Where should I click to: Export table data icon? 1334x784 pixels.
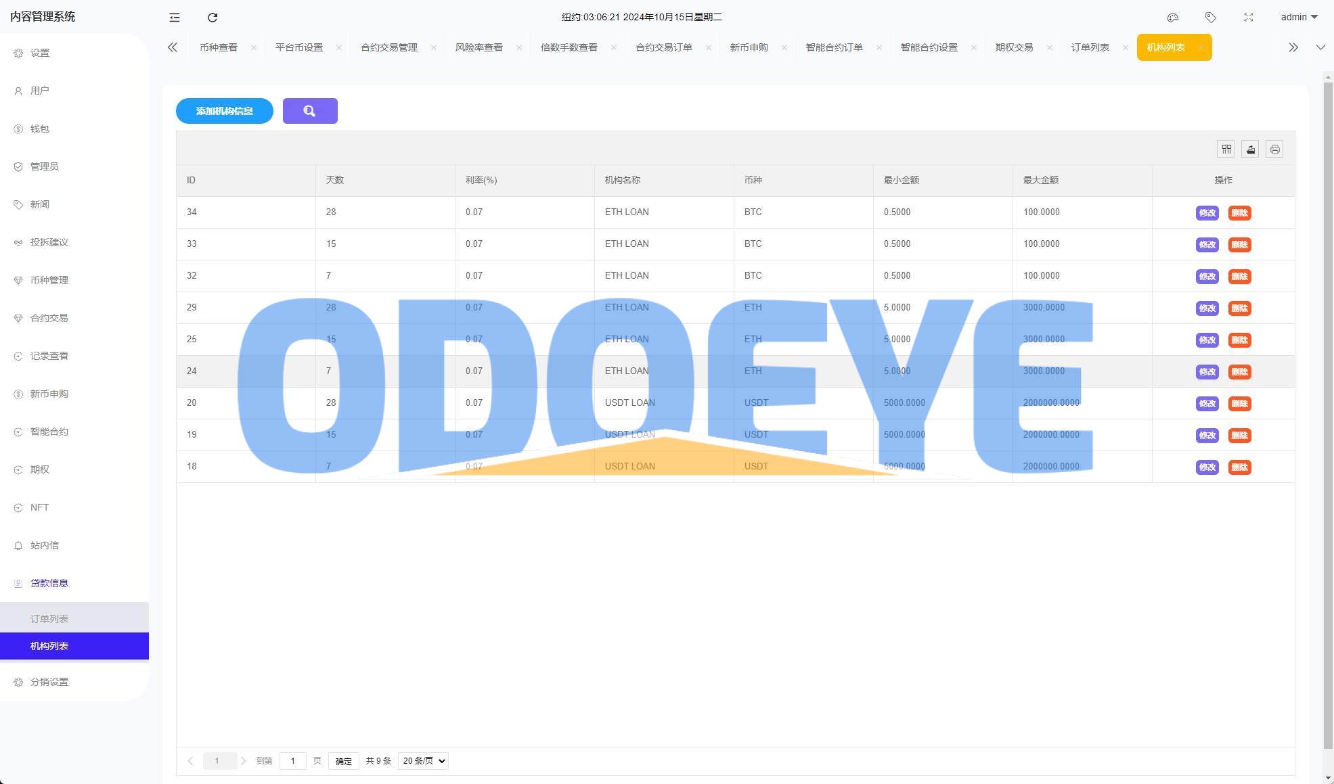(1251, 149)
